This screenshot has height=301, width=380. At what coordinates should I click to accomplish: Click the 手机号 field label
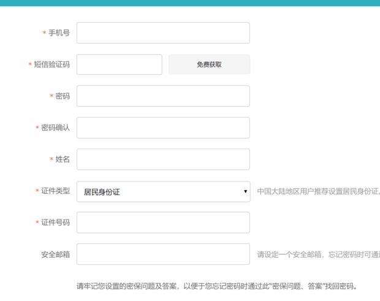59,32
